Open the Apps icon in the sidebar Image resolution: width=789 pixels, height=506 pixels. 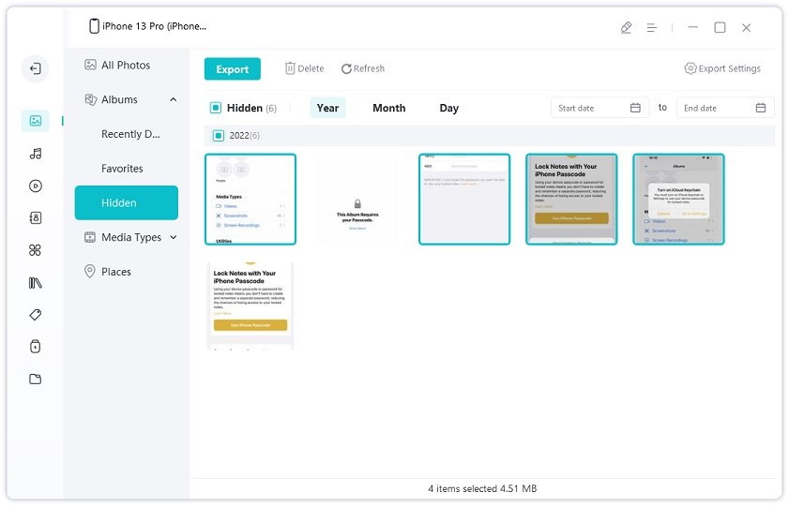[x=36, y=250]
